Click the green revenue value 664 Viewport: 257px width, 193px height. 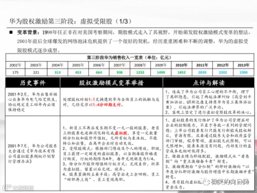point(99,72)
